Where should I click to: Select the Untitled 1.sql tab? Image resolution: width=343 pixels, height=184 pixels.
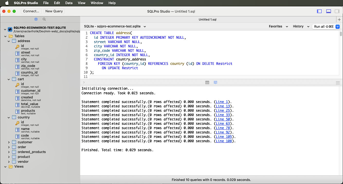tap(209, 19)
